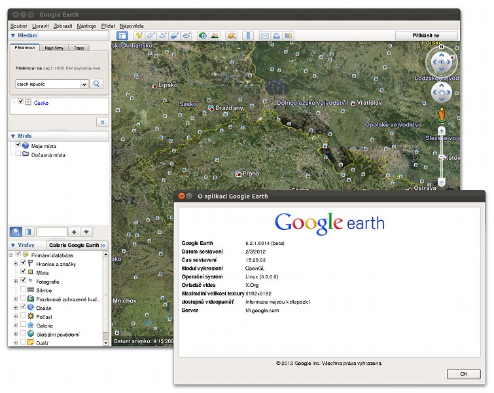Click the Street View pegman icon
Image resolution: width=494 pixels, height=393 pixels.
click(442, 115)
